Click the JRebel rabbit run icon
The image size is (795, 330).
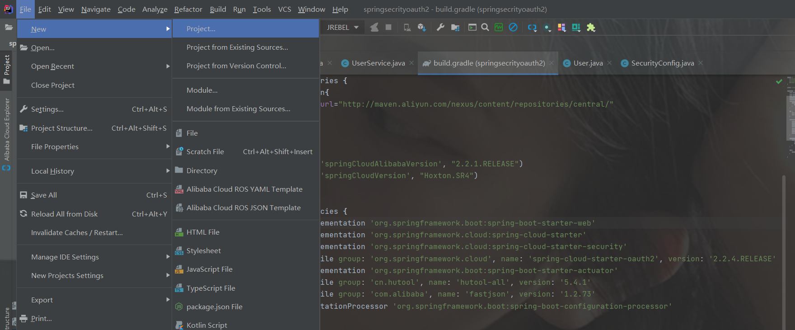(374, 28)
